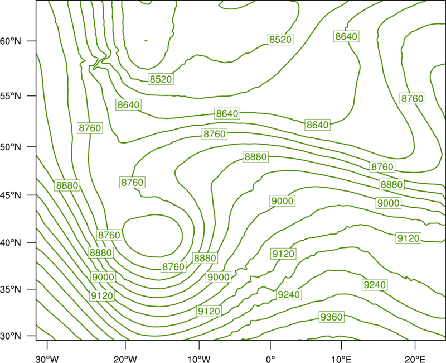Click the 40°N latitude axis label

[x=11, y=243]
